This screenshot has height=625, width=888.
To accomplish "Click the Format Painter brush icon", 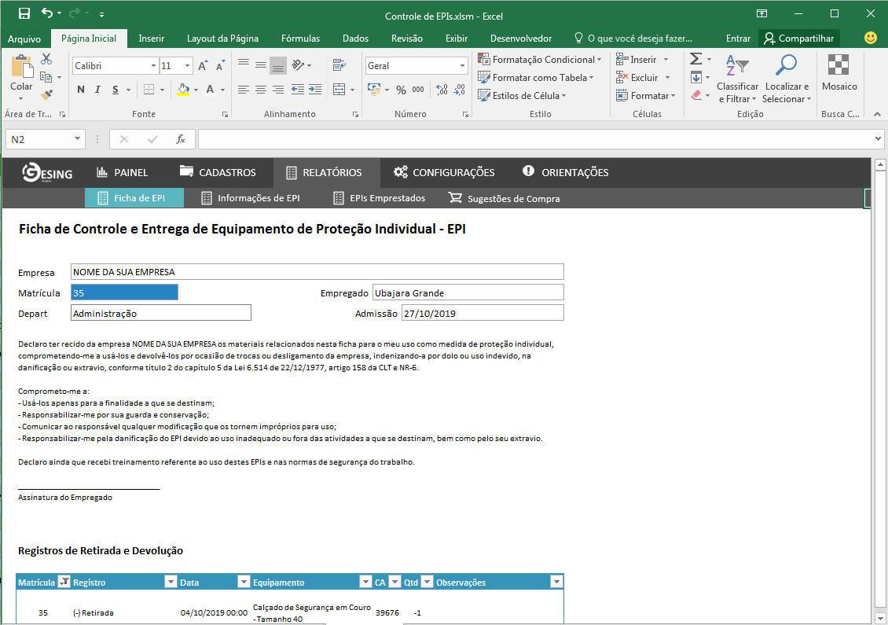I will [46, 94].
